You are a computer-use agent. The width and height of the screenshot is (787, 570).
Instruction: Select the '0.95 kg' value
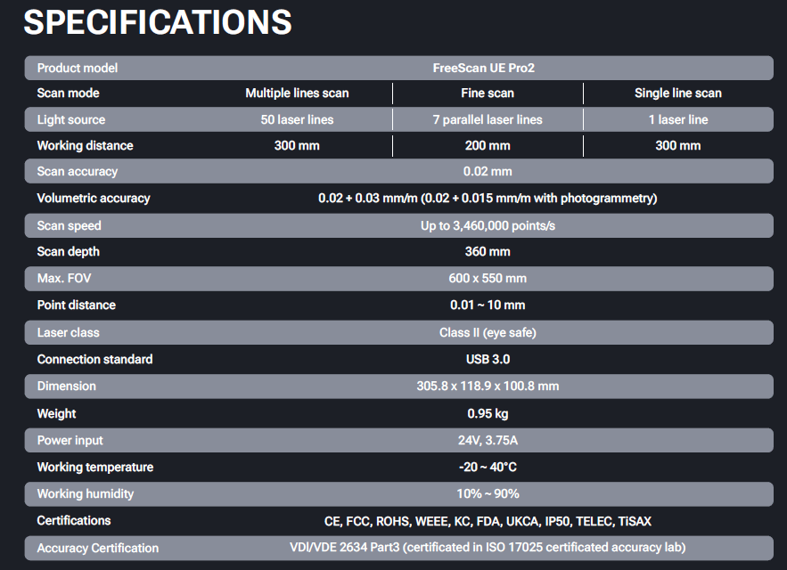488,413
